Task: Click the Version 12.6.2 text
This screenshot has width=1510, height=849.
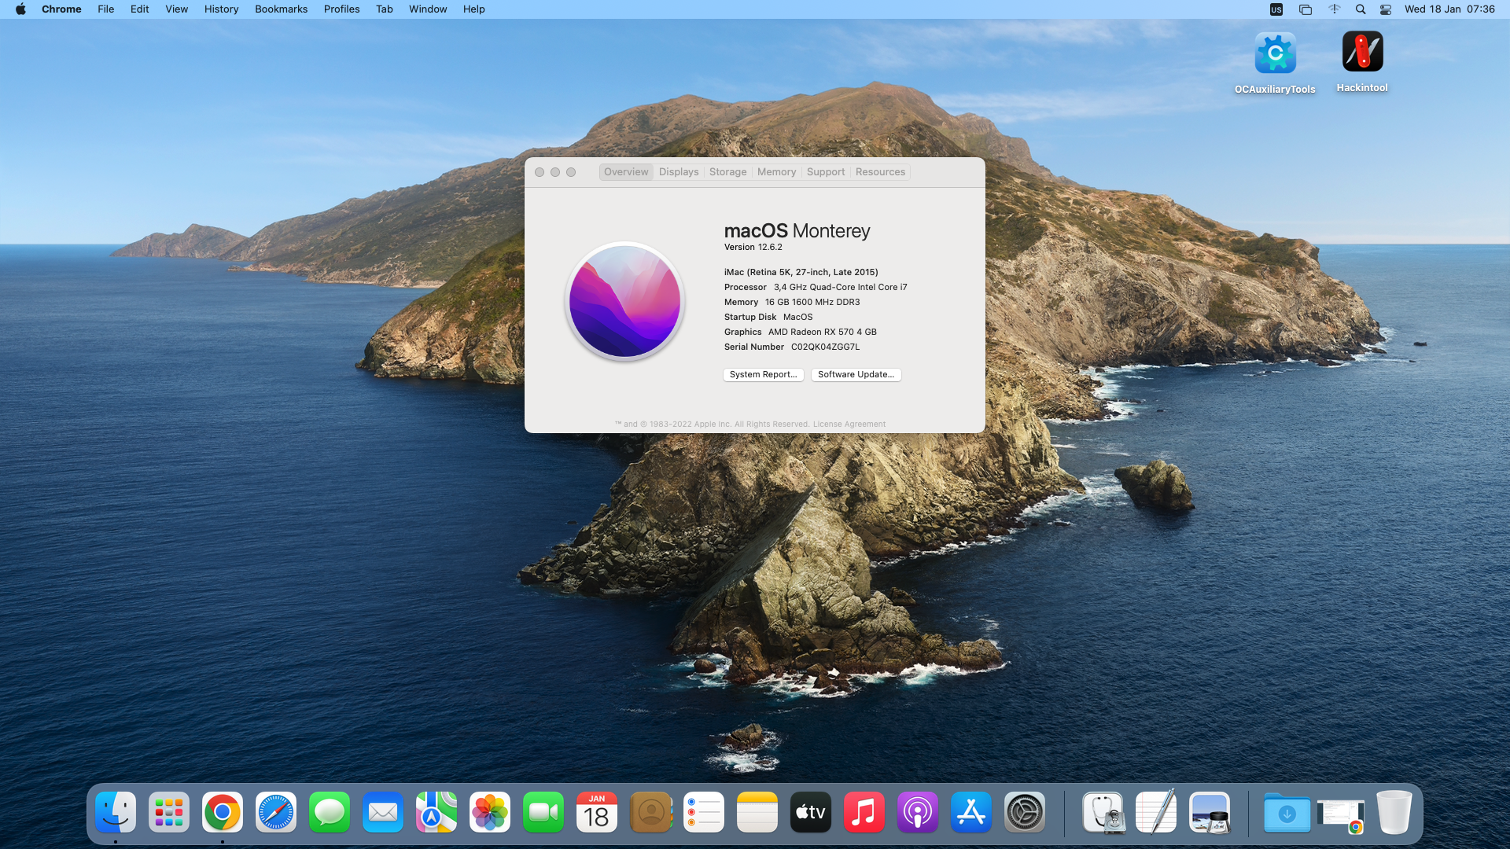Action: 753,248
